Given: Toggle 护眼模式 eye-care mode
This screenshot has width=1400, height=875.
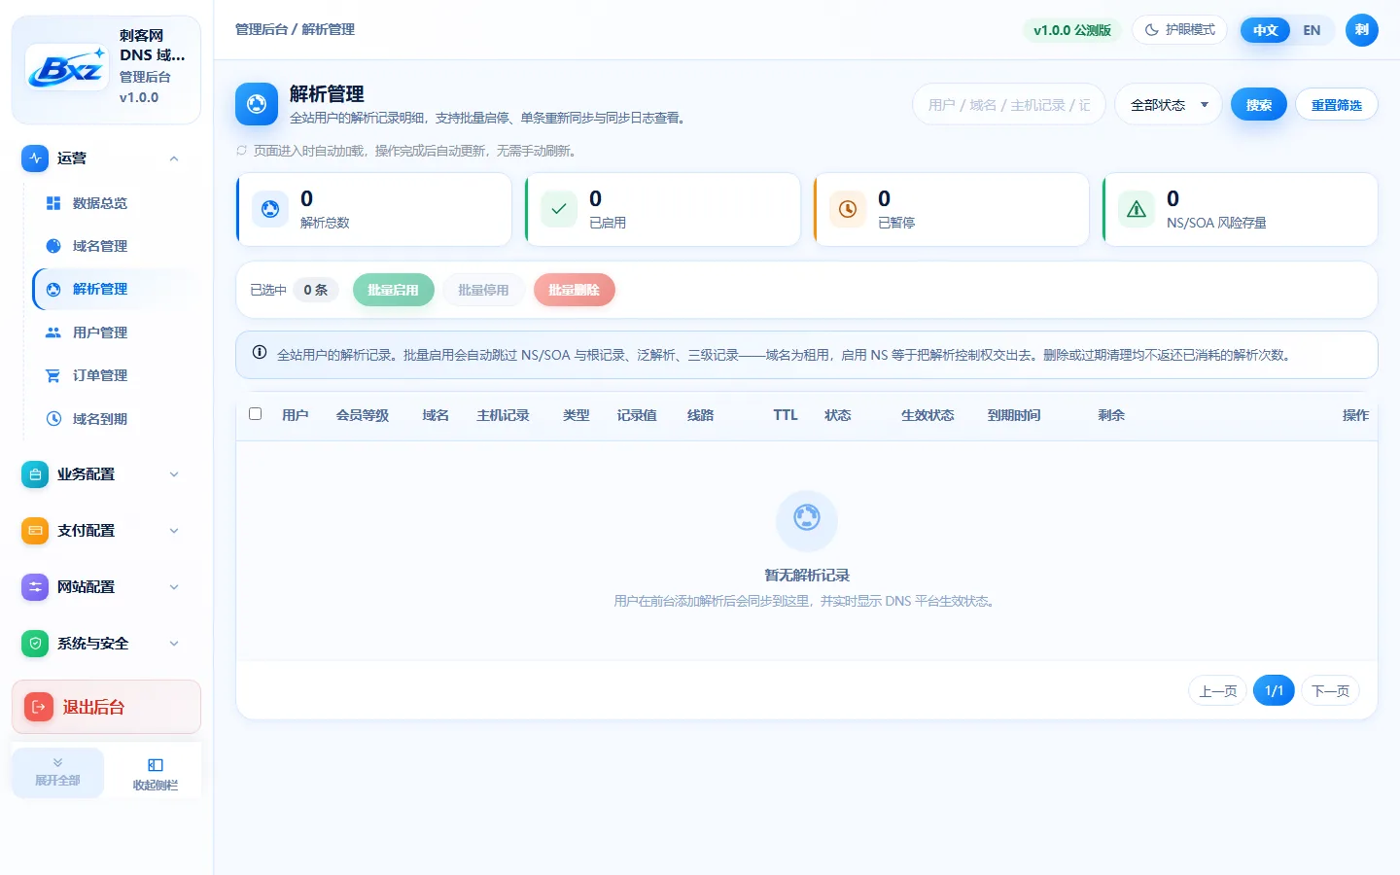Looking at the screenshot, I should pos(1179,30).
